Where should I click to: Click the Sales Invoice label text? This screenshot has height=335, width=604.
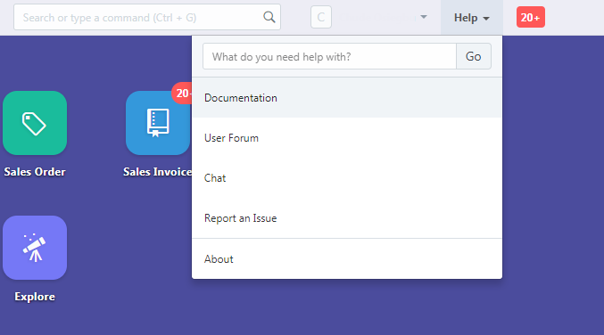157,172
